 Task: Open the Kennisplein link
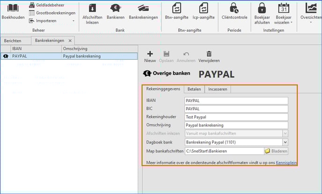(286, 163)
